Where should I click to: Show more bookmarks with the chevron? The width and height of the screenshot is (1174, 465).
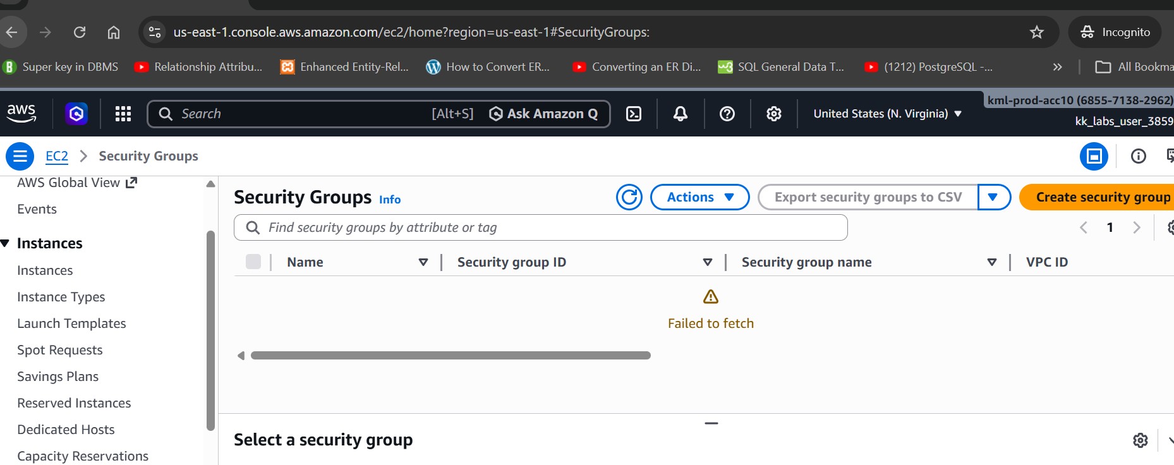pos(1058,67)
